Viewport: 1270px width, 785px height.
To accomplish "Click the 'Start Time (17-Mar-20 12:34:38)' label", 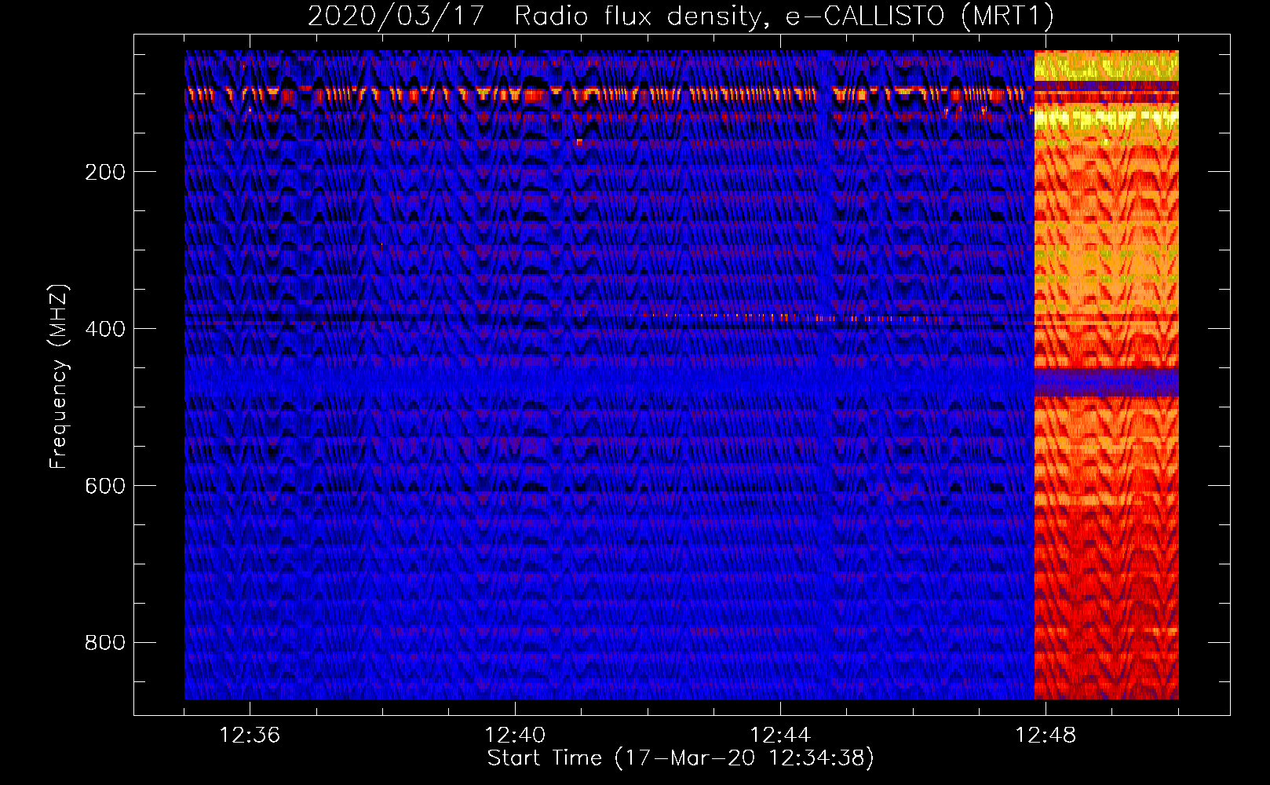I will (x=681, y=758).
